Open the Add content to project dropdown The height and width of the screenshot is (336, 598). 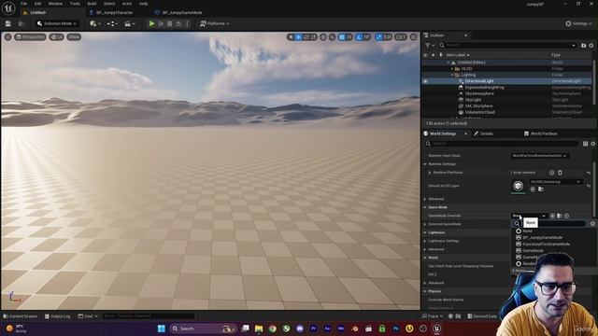click(95, 23)
